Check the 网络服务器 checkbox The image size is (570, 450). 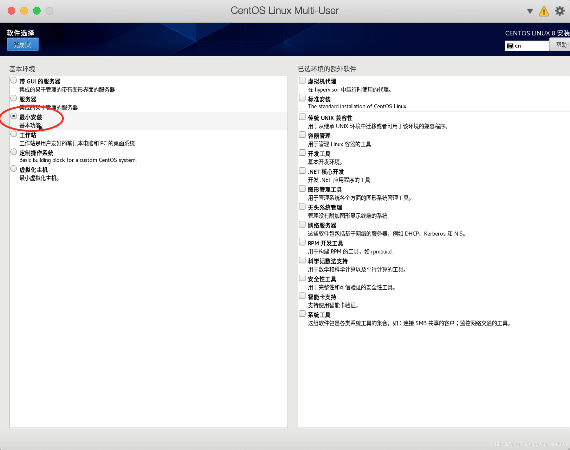pos(302,224)
